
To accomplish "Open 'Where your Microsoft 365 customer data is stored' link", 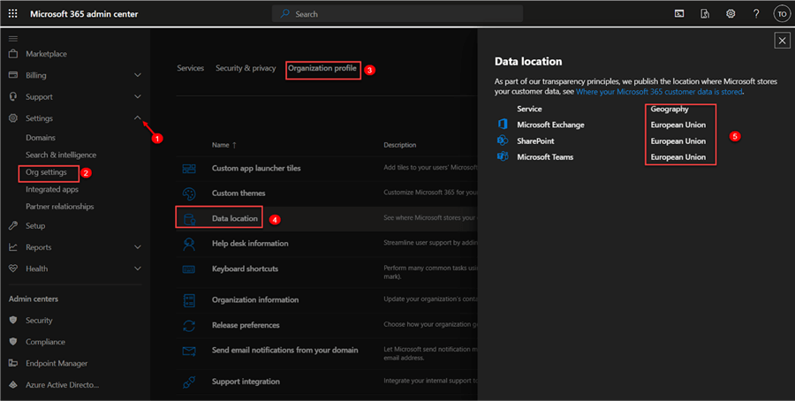I will tap(659, 92).
